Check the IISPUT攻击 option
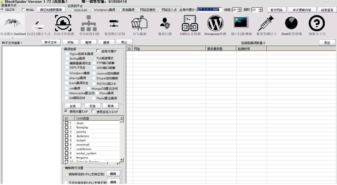337x185 pixels. 67,68
